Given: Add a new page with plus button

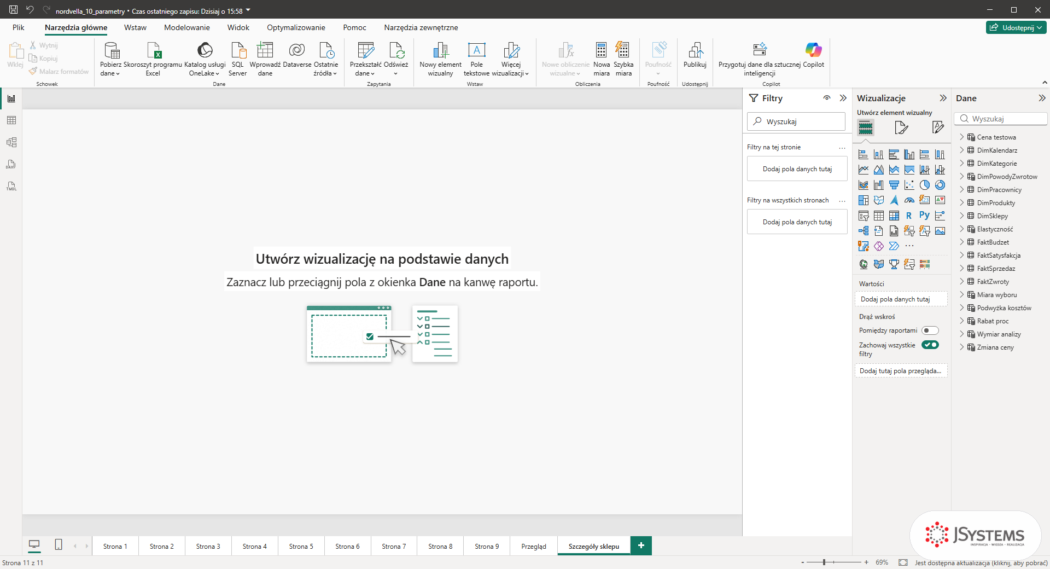Looking at the screenshot, I should point(641,545).
